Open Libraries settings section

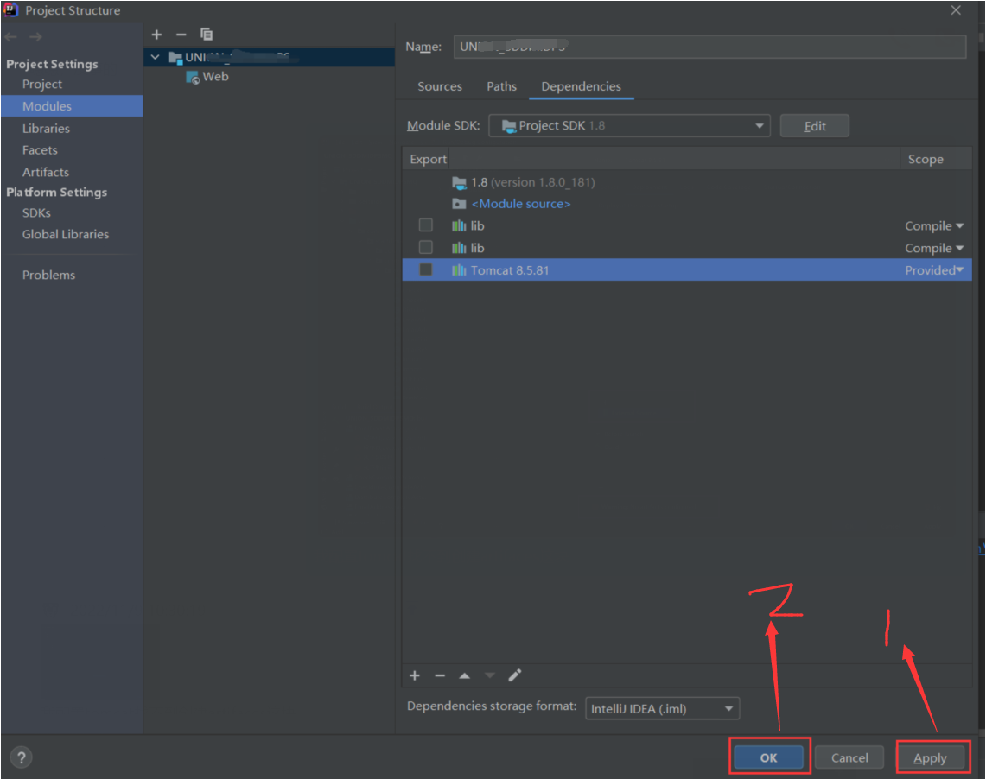(x=46, y=128)
